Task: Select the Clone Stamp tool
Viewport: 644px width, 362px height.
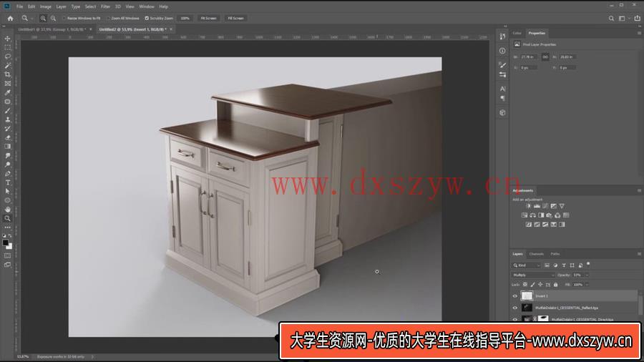Action: (7, 120)
